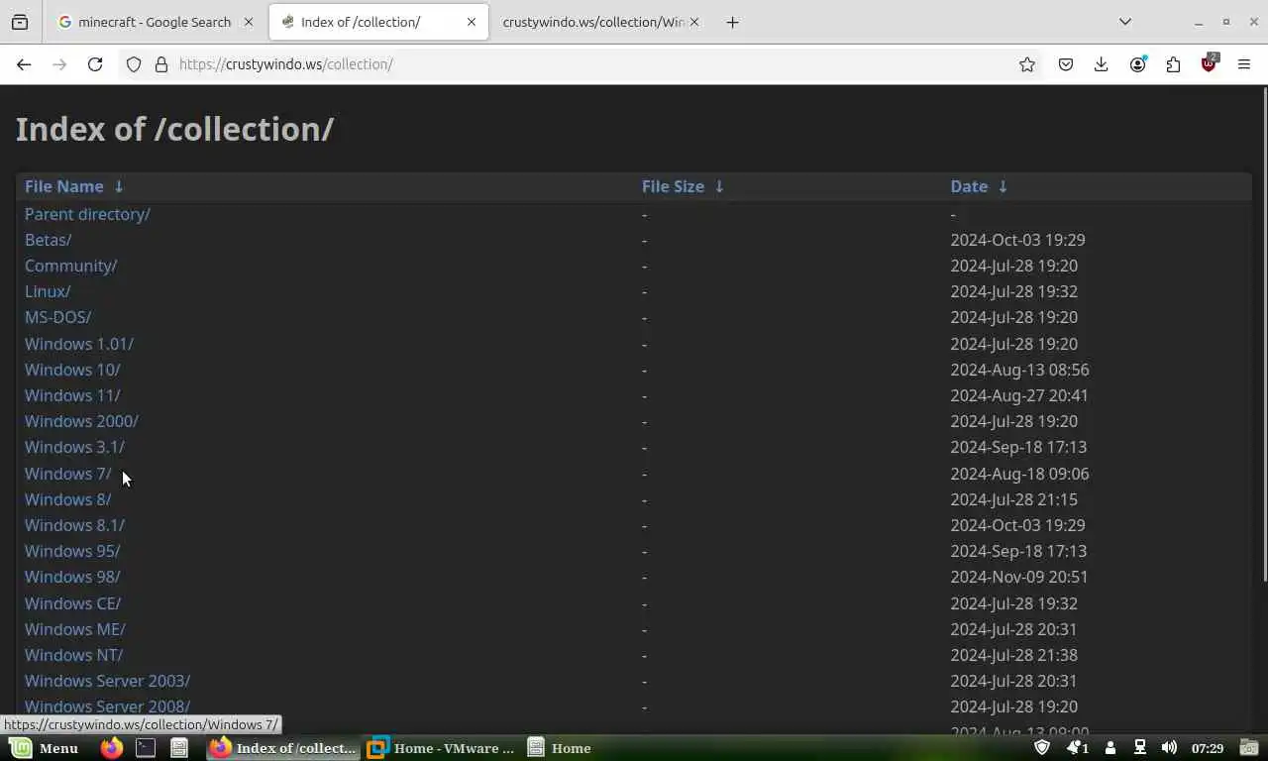
Task: Open the Linux Mint Menu button
Action: [x=45, y=748]
